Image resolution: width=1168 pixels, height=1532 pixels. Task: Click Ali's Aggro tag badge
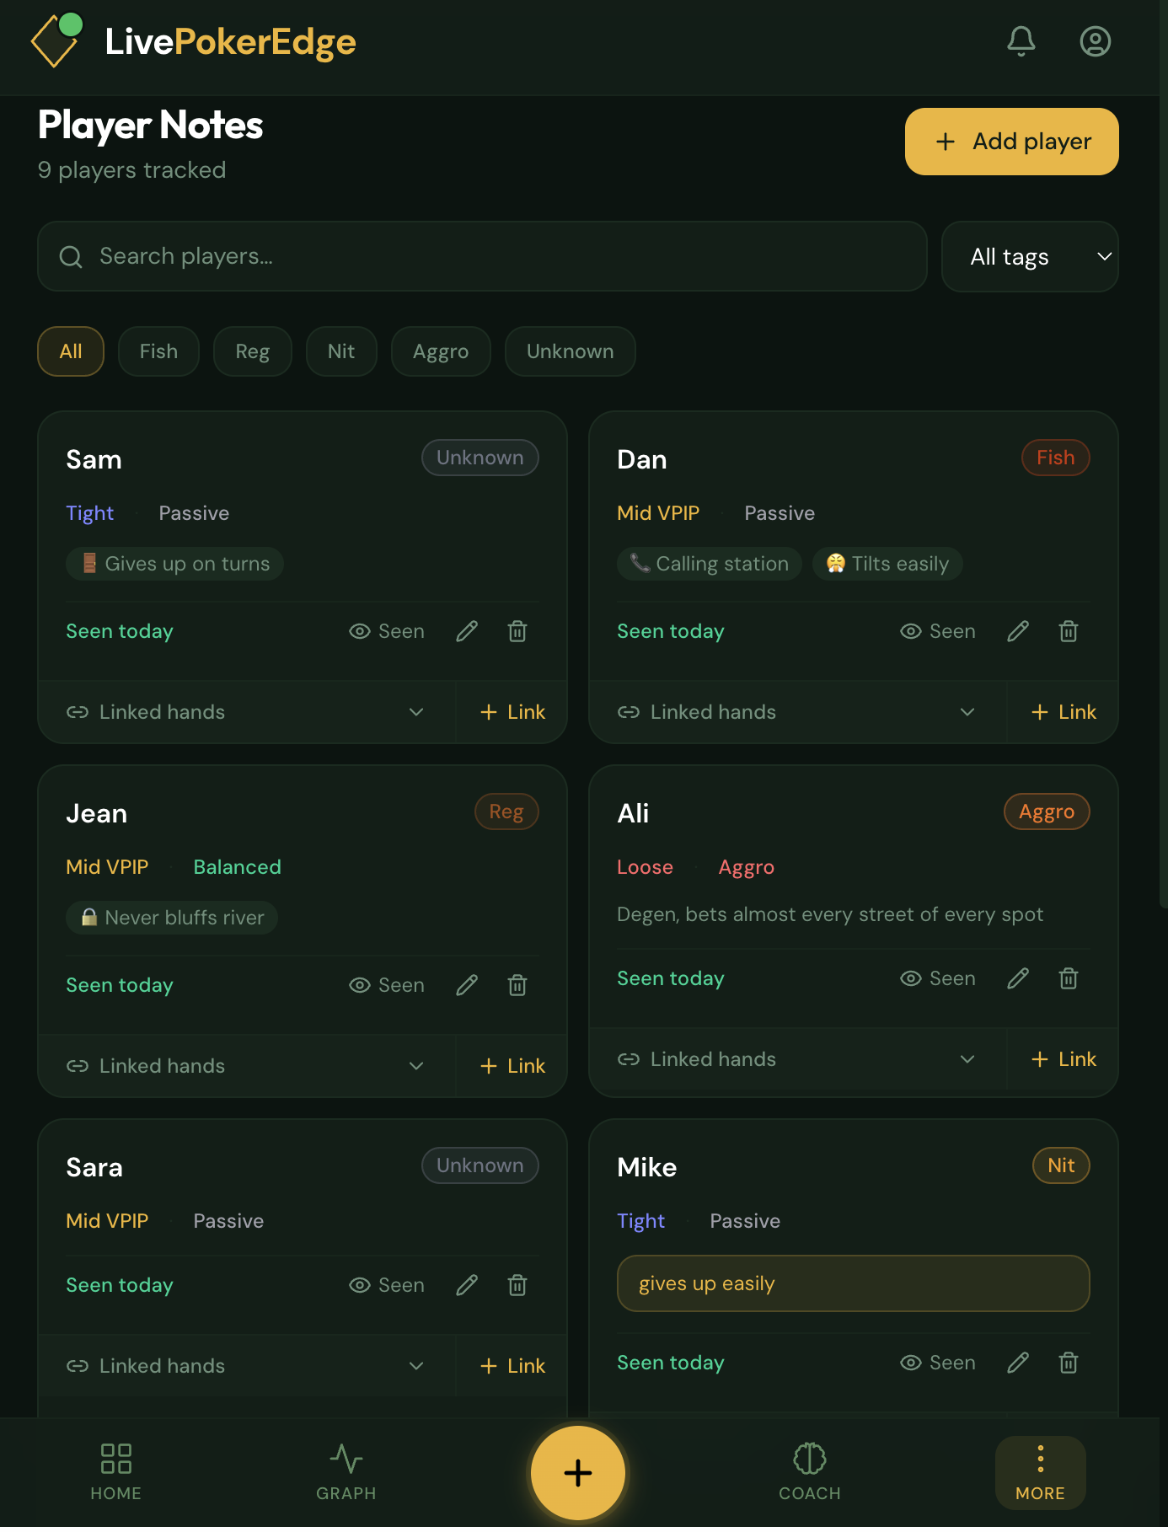1047,812
